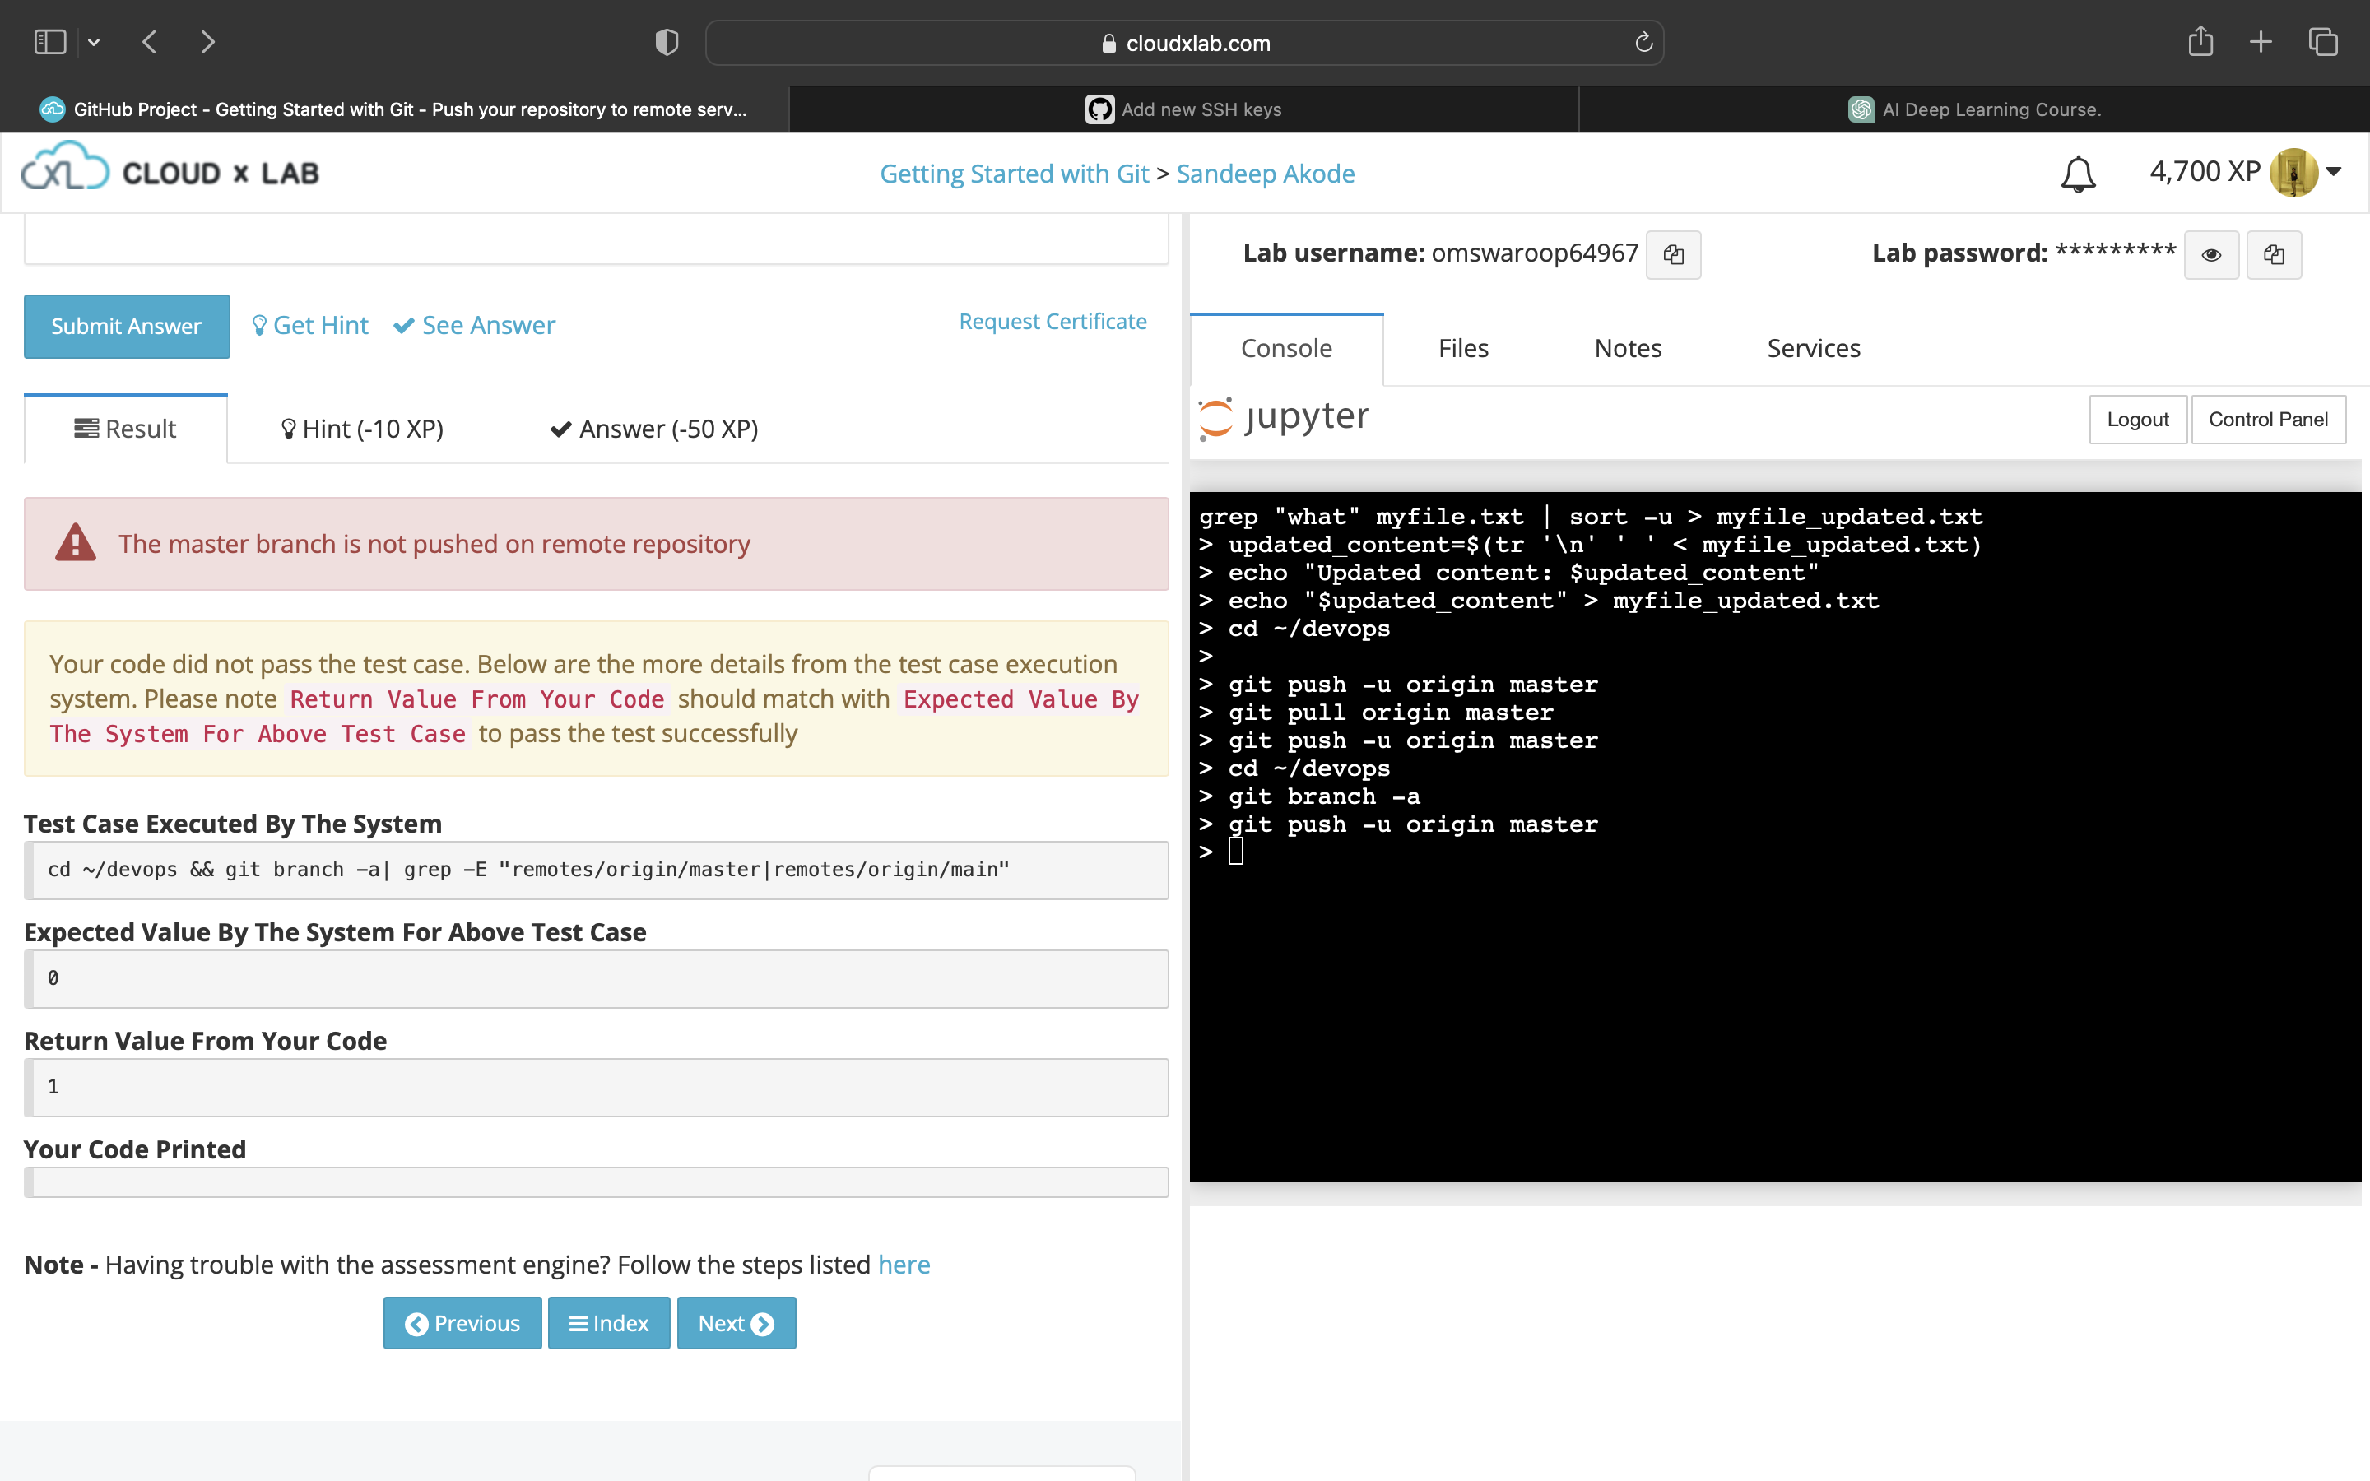Click the 4,700 XP score
2370x1481 pixels.
2205,171
